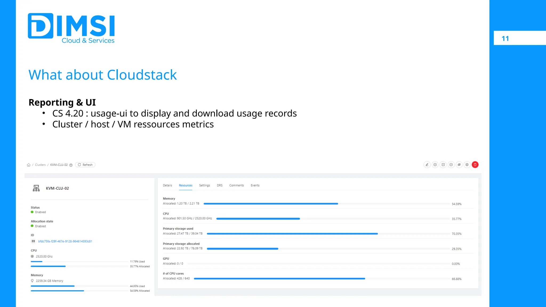This screenshot has width=546, height=307.
Task: Go to the Events tab
Action: [x=255, y=185]
